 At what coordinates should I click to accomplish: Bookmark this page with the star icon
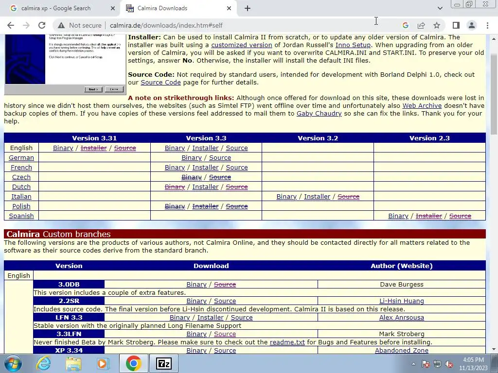point(437,25)
